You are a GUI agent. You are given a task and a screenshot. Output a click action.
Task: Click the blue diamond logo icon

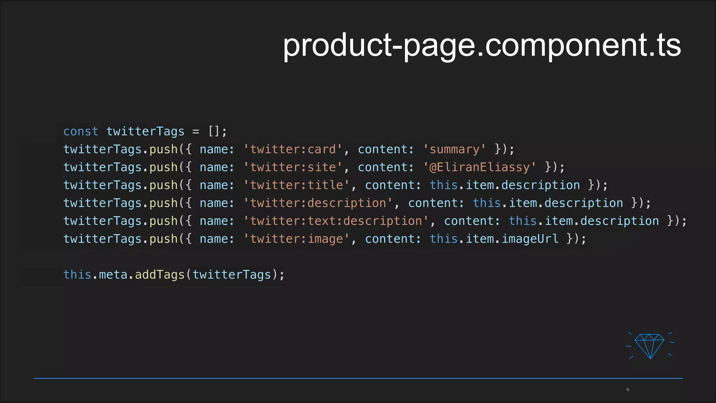tap(650, 346)
